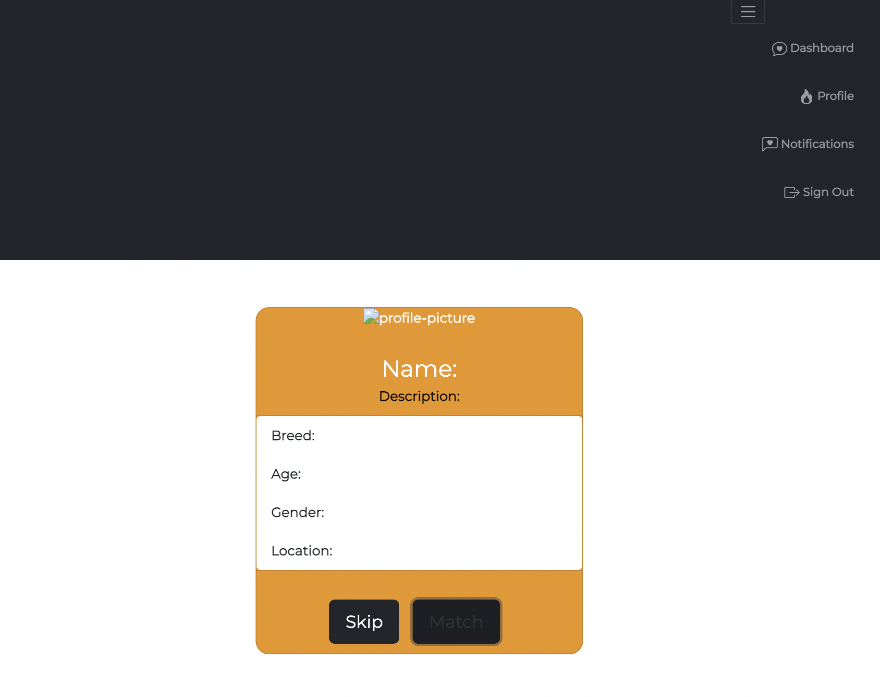Go to the Profile page
The width and height of the screenshot is (880, 697).
click(827, 96)
